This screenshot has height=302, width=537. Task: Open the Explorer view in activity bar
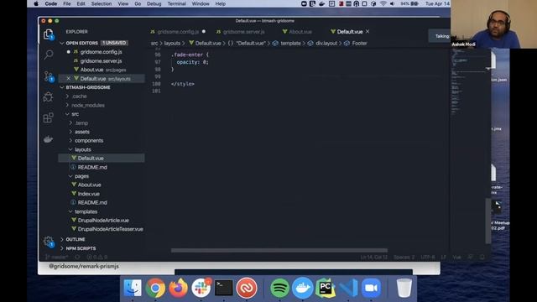click(x=49, y=34)
